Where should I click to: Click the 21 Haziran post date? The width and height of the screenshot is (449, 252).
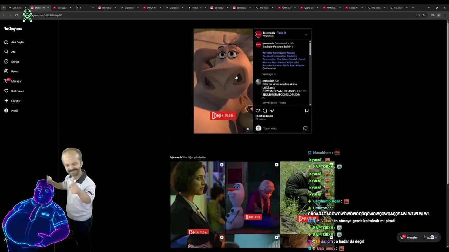pyautogui.click(x=261, y=119)
